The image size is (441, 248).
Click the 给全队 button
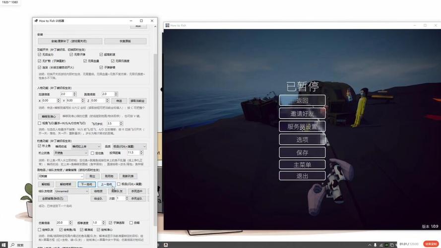point(98,198)
